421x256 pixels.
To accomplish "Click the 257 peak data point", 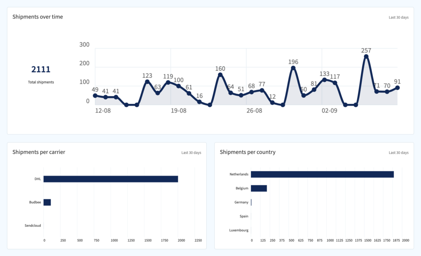I will point(366,57).
